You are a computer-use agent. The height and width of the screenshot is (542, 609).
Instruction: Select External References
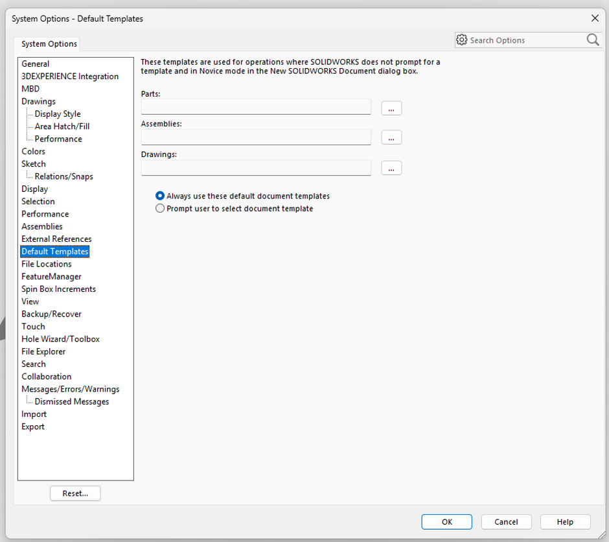[x=57, y=239]
